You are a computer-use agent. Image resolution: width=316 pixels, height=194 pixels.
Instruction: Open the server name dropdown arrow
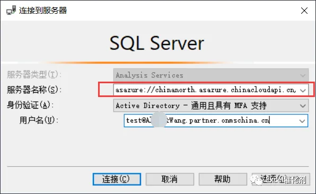click(x=303, y=90)
